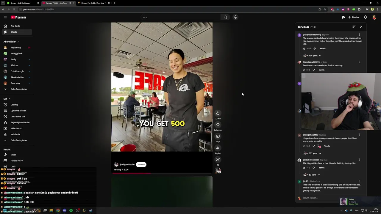Reload the page

(x=14, y=9)
